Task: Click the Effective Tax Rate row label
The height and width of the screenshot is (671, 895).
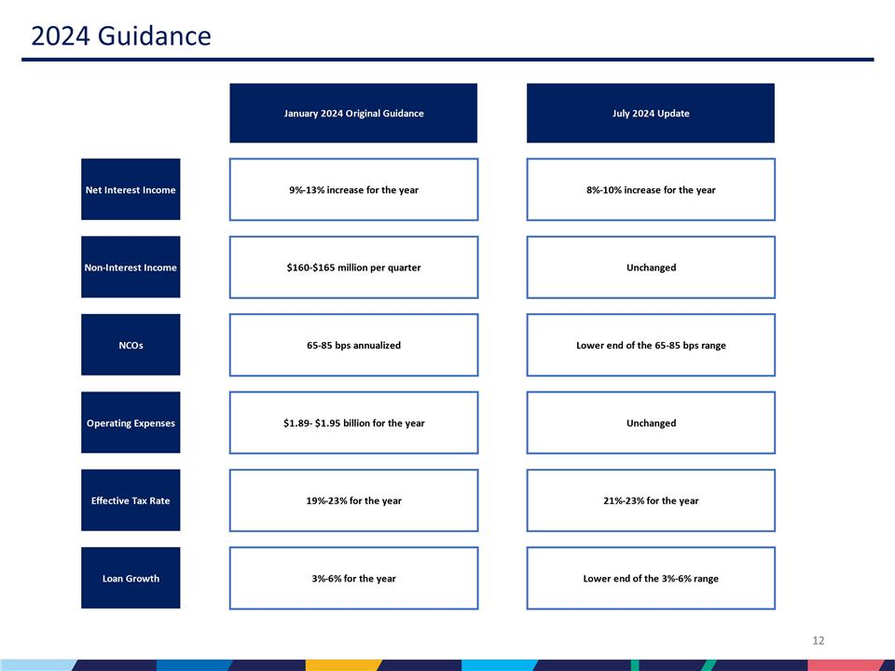Action: click(x=131, y=500)
